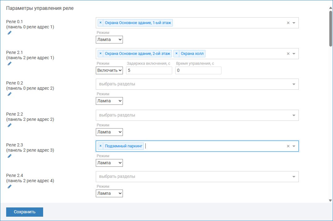Open Режим dropdown for Реле 0.1

[109, 39]
